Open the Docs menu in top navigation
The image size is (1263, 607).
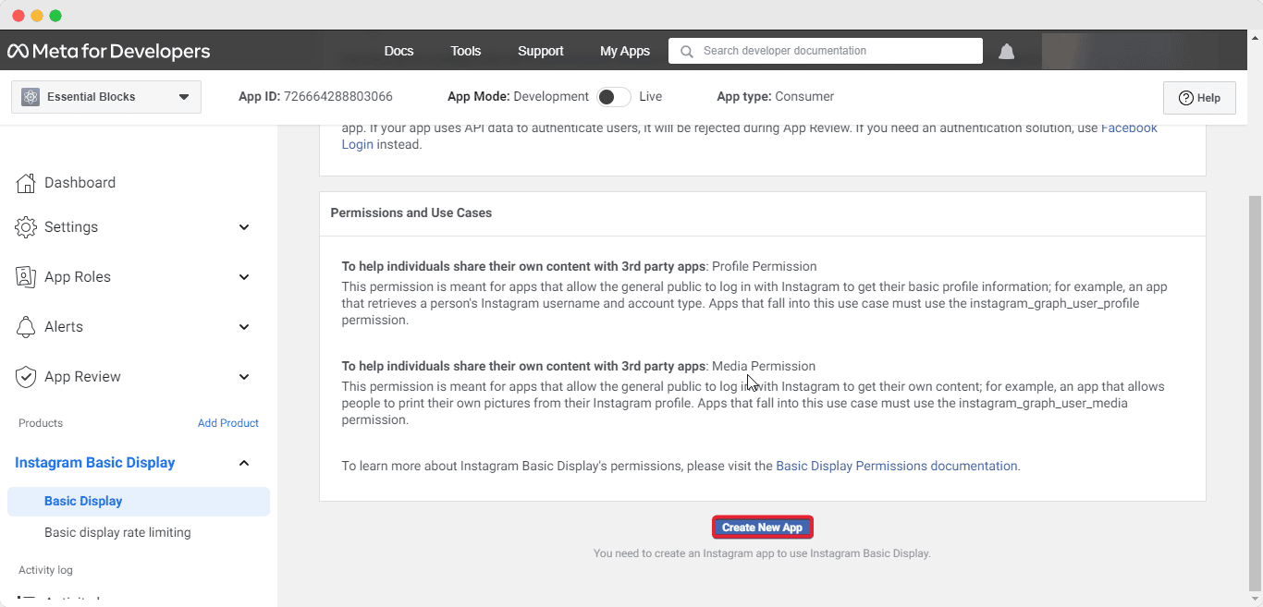pyautogui.click(x=399, y=51)
